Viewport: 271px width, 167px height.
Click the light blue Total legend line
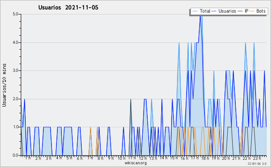[195, 11]
